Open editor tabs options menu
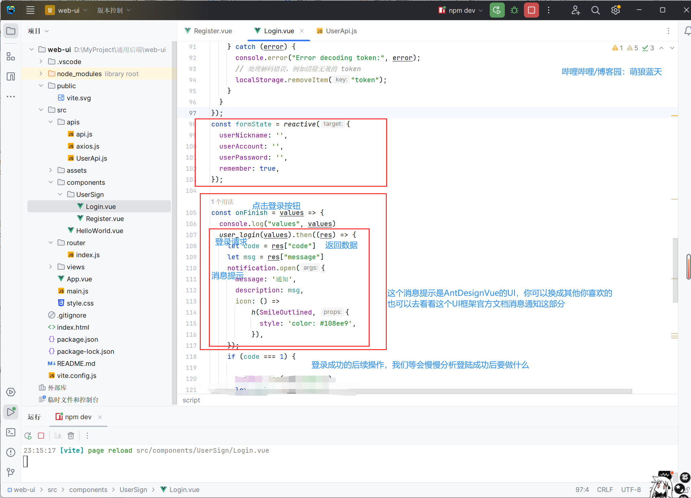The height and width of the screenshot is (498, 691). 669,31
